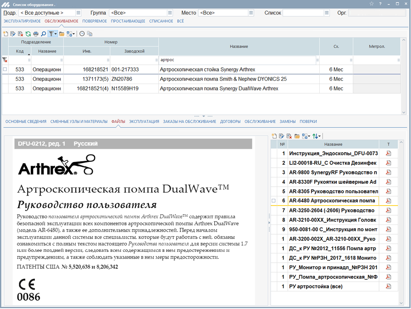
Task: Open search with the magnifier icon
Action: coord(43,34)
